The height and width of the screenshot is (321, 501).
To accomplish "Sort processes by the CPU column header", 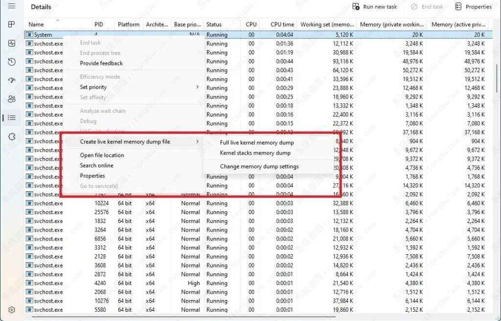I will click(x=250, y=24).
